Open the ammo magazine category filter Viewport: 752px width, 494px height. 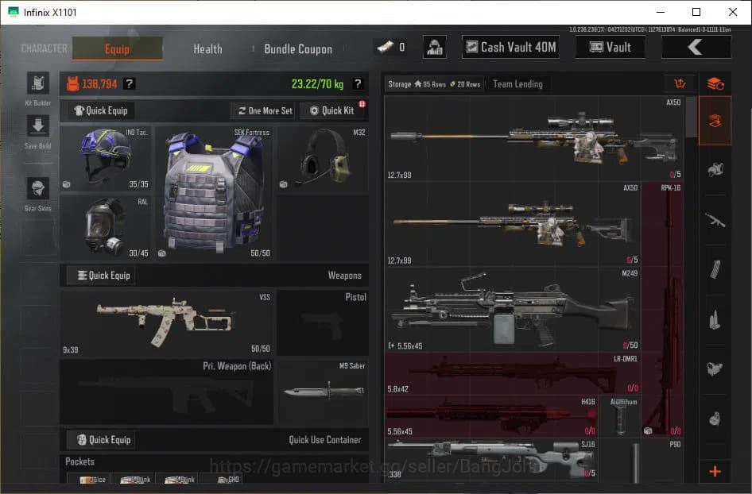coord(715,268)
